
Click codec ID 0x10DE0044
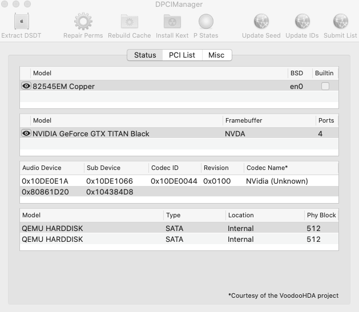174,181
